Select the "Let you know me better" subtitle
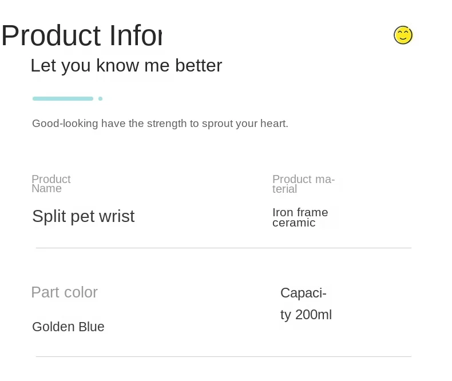 coord(126,66)
